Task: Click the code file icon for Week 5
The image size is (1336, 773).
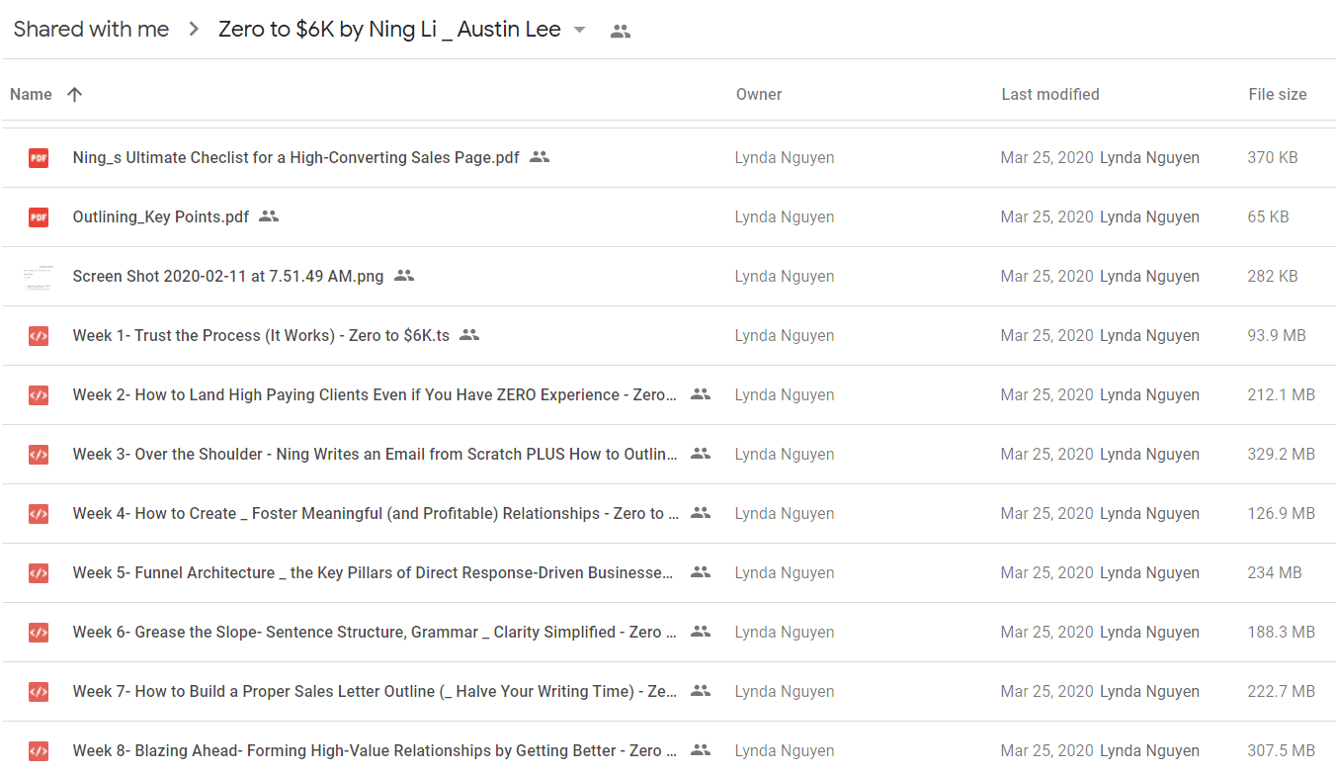Action: click(x=39, y=572)
